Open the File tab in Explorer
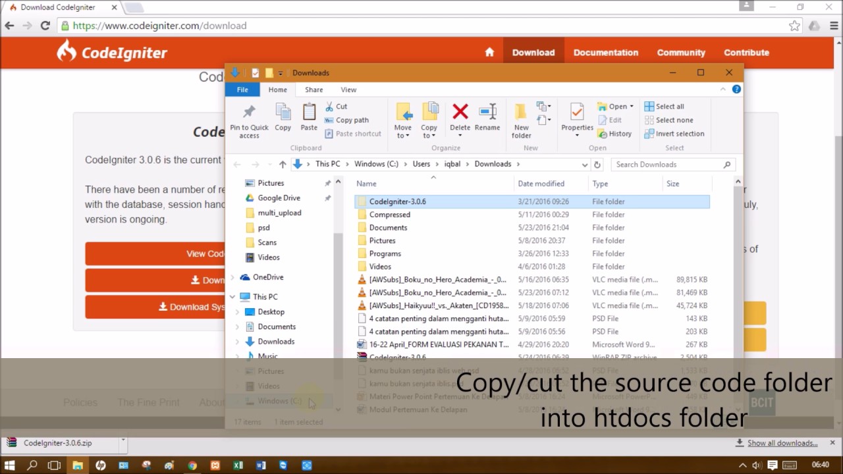Viewport: 843px width, 474px height. tap(242, 90)
